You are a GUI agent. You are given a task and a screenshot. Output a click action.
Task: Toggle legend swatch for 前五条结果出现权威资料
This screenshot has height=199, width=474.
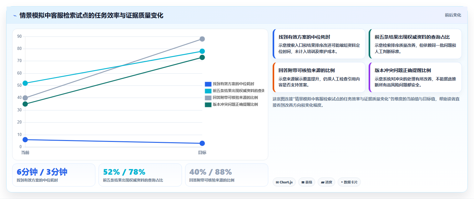208,91
